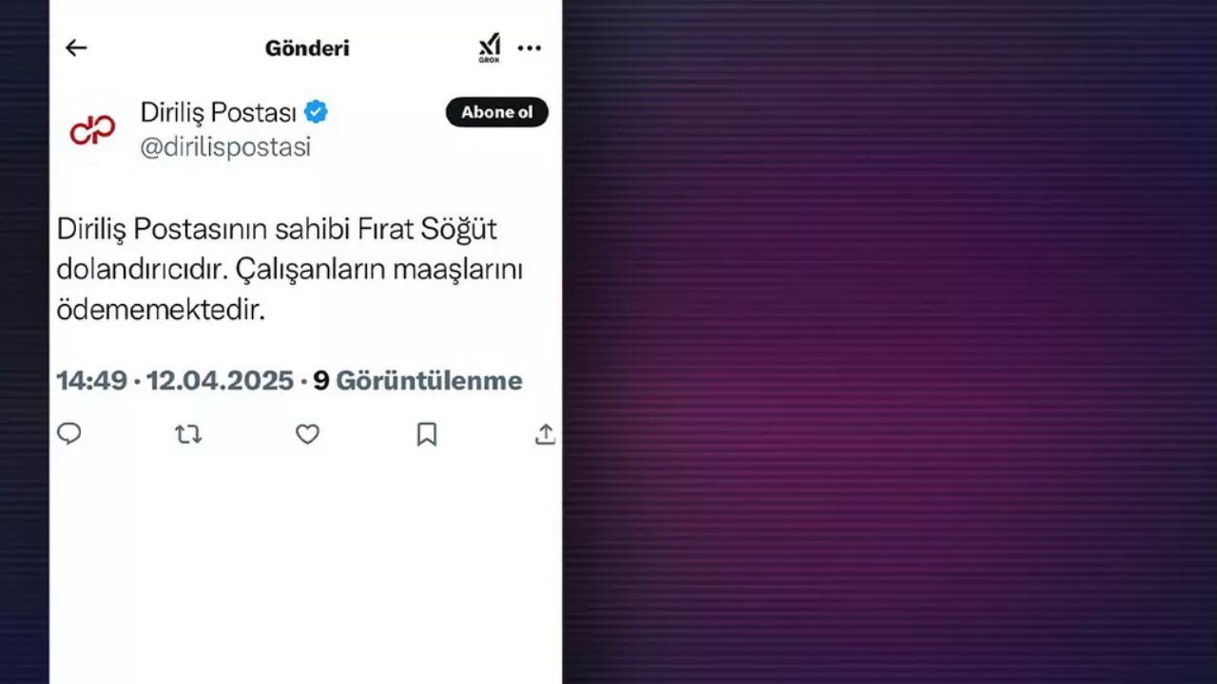Open the reply comment bubble icon
The image size is (1217, 684).
[69, 434]
